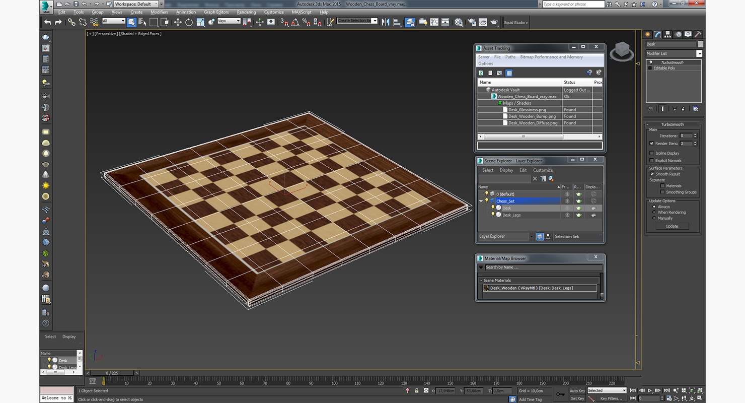The width and height of the screenshot is (745, 403).
Task: Open reference coordinate system View dropdown
Action: [x=229, y=21]
